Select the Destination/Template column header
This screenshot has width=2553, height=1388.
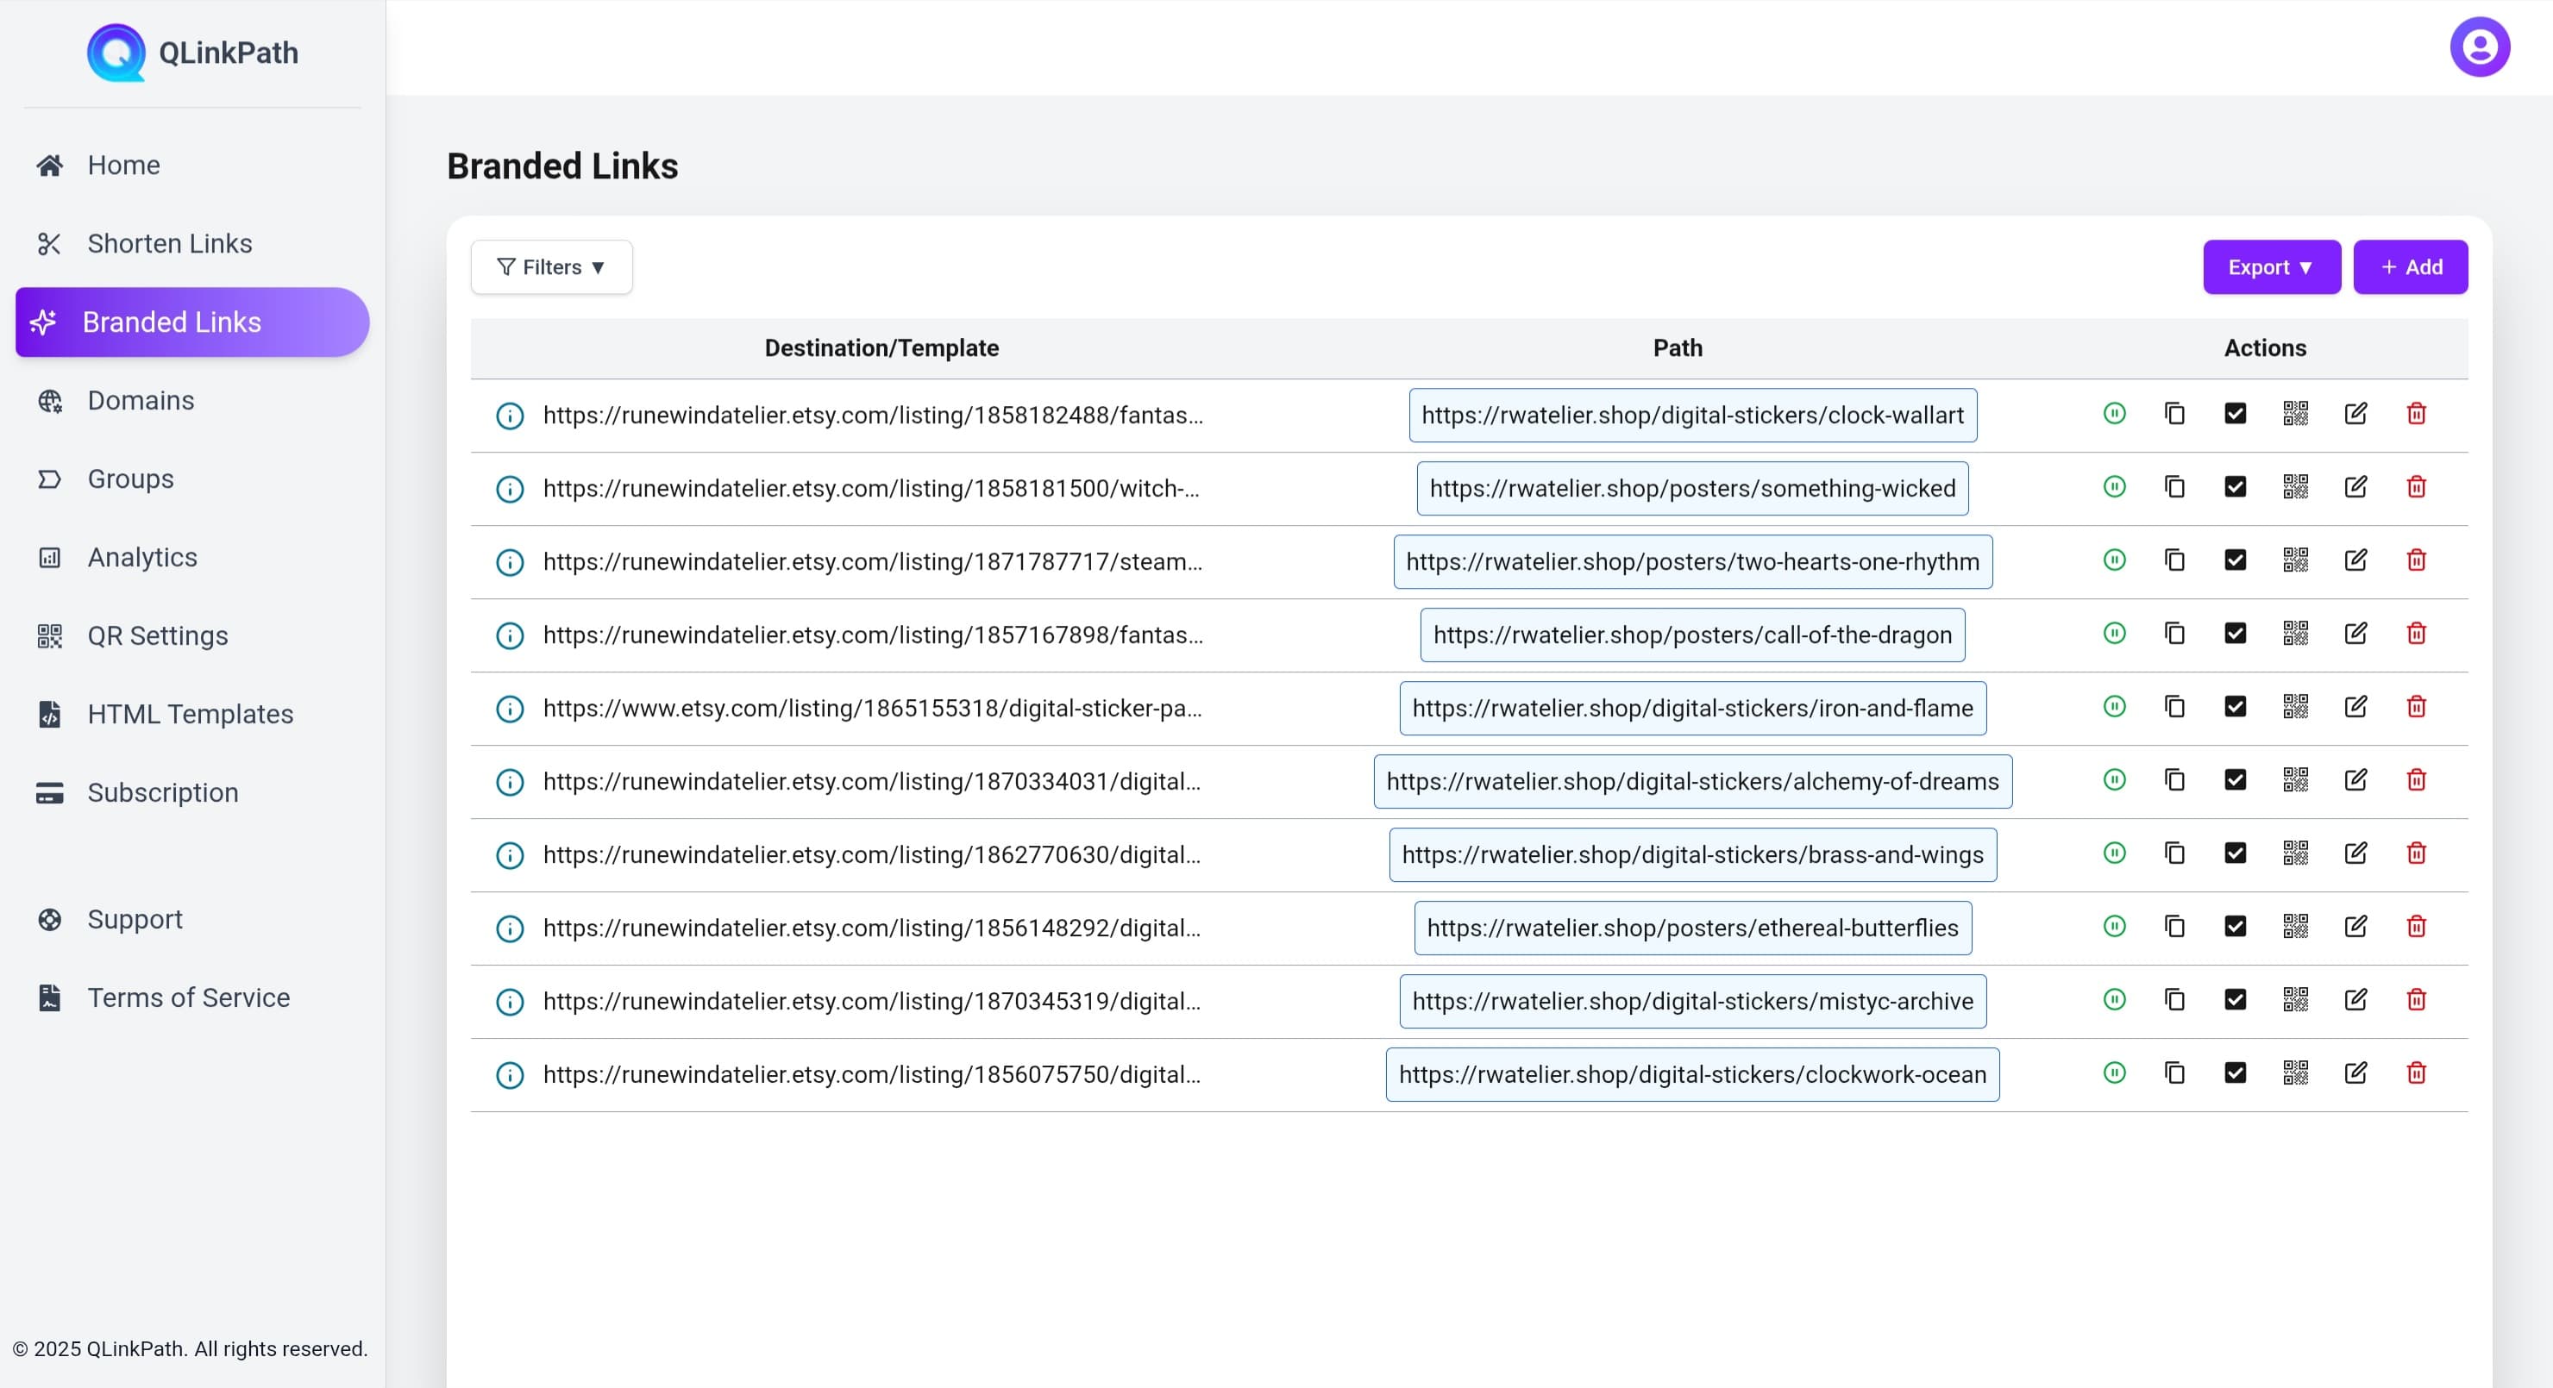(881, 349)
